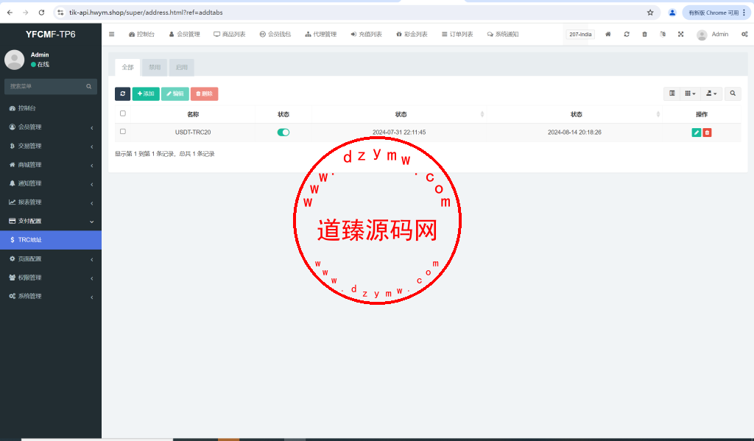The width and height of the screenshot is (754, 441).
Task: Open 代理管理 in top navigation
Action: click(321, 34)
